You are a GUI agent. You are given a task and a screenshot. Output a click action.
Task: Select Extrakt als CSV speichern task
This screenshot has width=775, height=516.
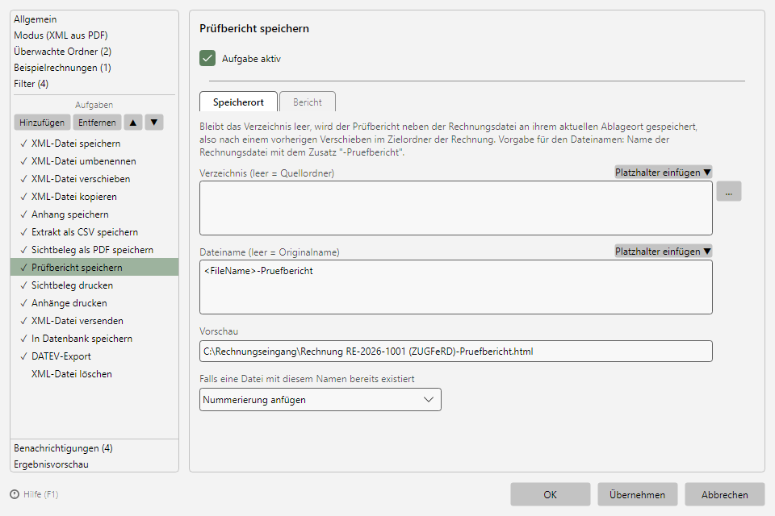(94, 232)
